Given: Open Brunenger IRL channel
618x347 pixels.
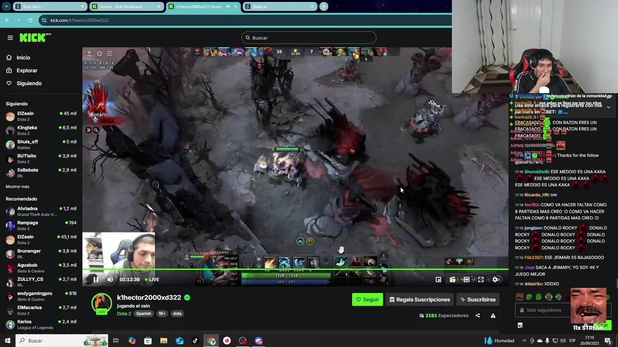Looking at the screenshot, I should click(41, 254).
